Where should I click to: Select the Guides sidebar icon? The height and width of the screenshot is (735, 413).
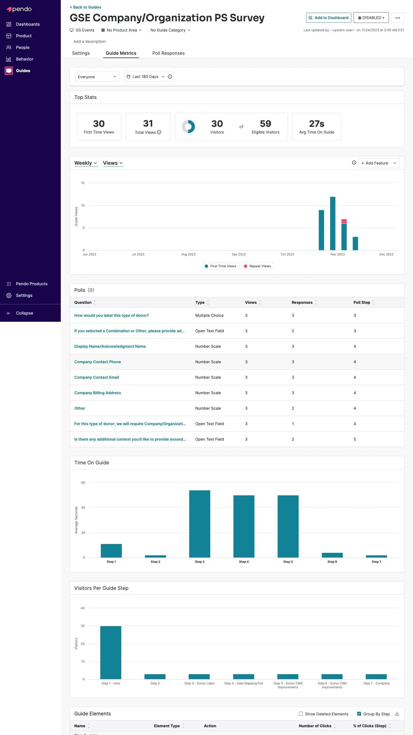pyautogui.click(x=9, y=71)
